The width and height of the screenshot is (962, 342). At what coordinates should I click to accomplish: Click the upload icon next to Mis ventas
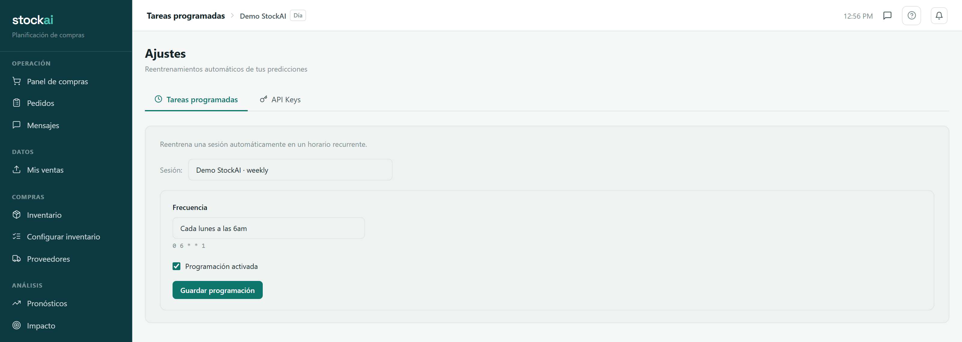click(x=17, y=169)
